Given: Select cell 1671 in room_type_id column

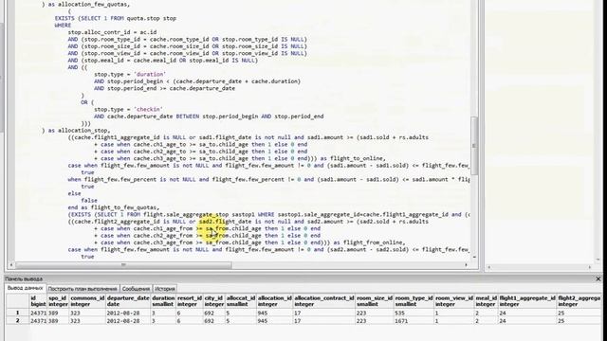Looking at the screenshot, I should click(x=414, y=320).
